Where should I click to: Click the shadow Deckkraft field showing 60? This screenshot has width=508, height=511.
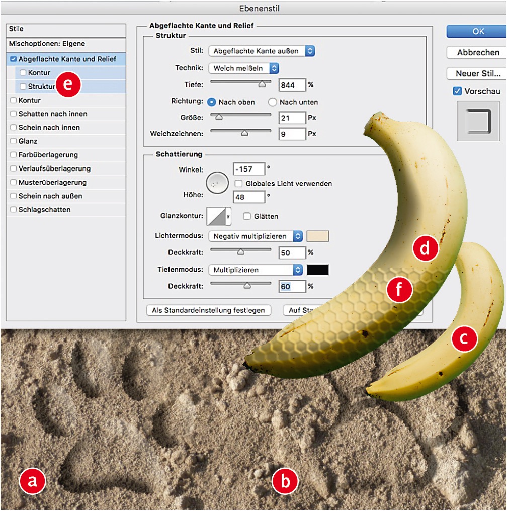292,286
